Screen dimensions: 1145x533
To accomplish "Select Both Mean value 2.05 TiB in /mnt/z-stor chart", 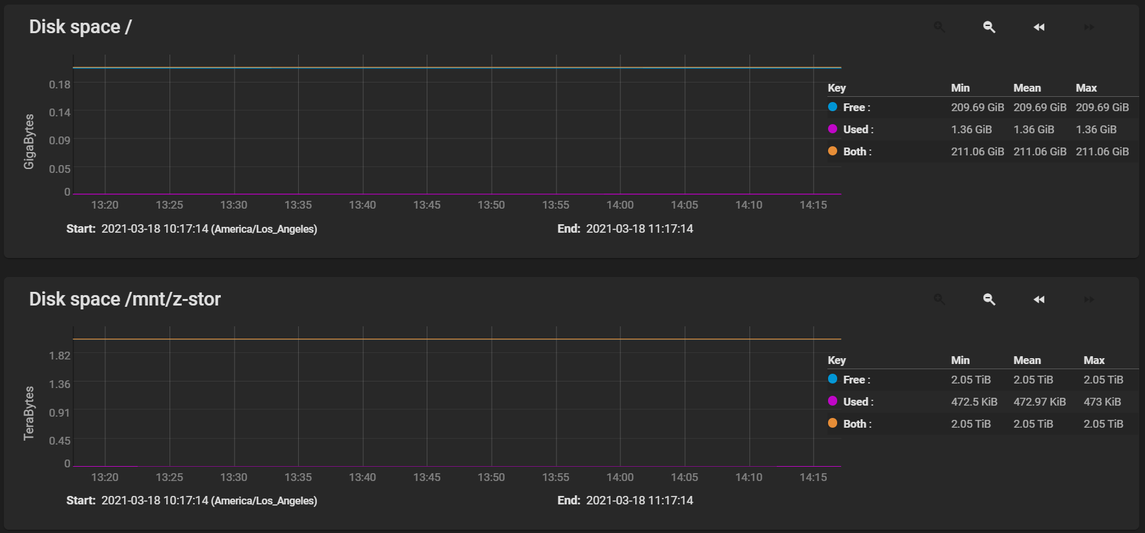I will point(1033,424).
